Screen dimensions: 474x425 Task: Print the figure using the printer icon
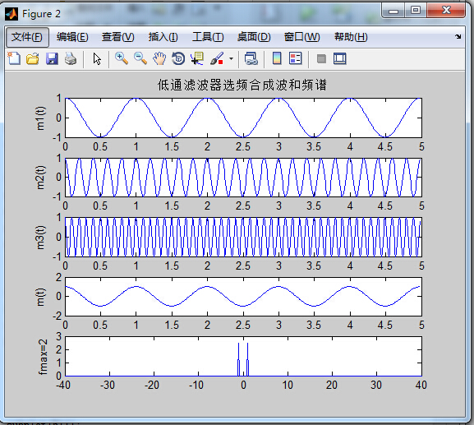71,58
